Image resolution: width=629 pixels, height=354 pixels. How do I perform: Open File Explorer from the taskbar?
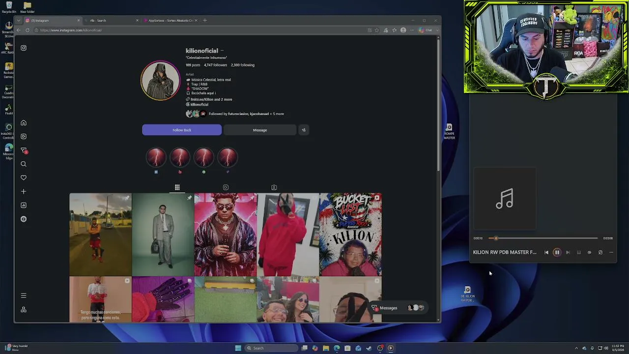pyautogui.click(x=326, y=348)
